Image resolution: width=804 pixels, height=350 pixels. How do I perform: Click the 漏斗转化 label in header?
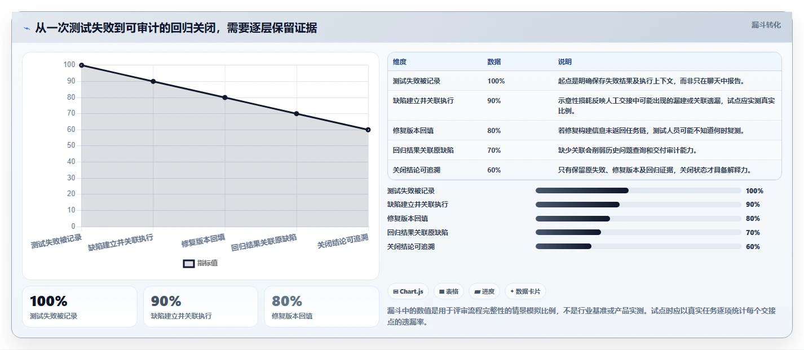[766, 25]
